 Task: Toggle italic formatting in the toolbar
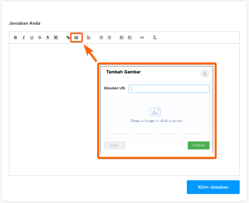(23, 37)
